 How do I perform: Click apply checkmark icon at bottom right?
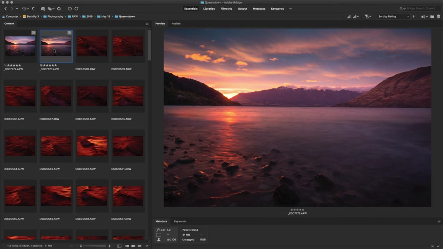point(438,246)
